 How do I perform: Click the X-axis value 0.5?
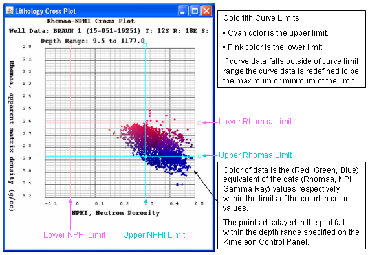pyautogui.click(x=199, y=203)
